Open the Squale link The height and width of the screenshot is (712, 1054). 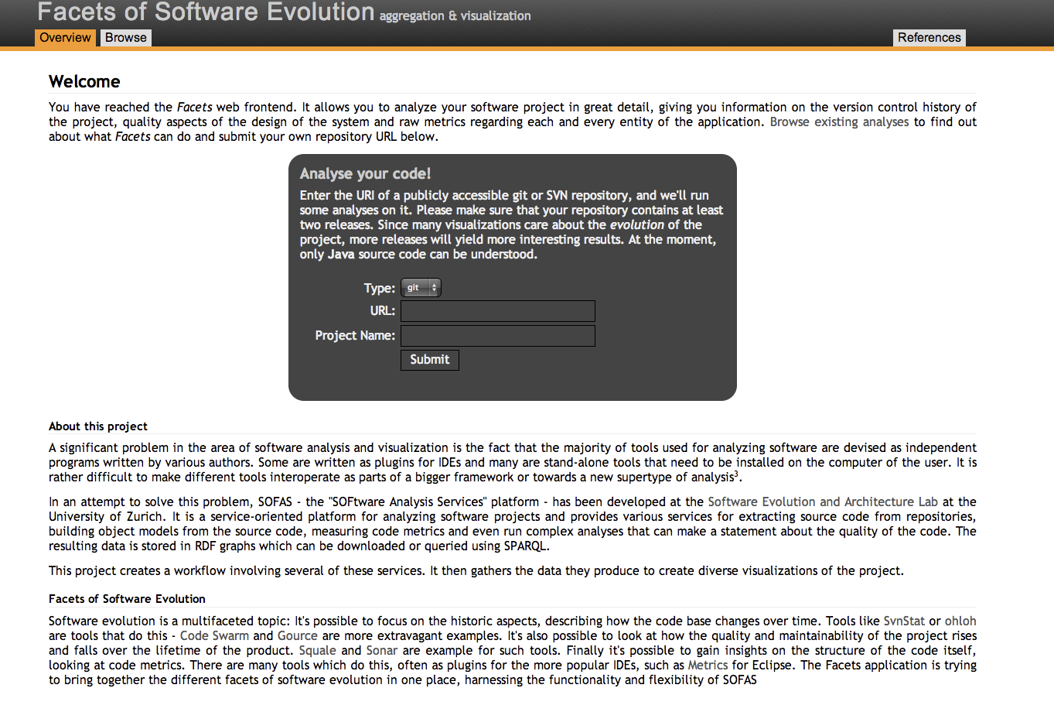point(317,651)
